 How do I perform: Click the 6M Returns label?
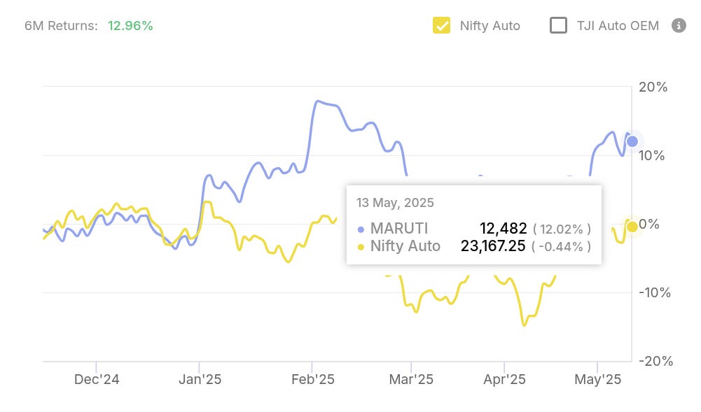tap(62, 26)
